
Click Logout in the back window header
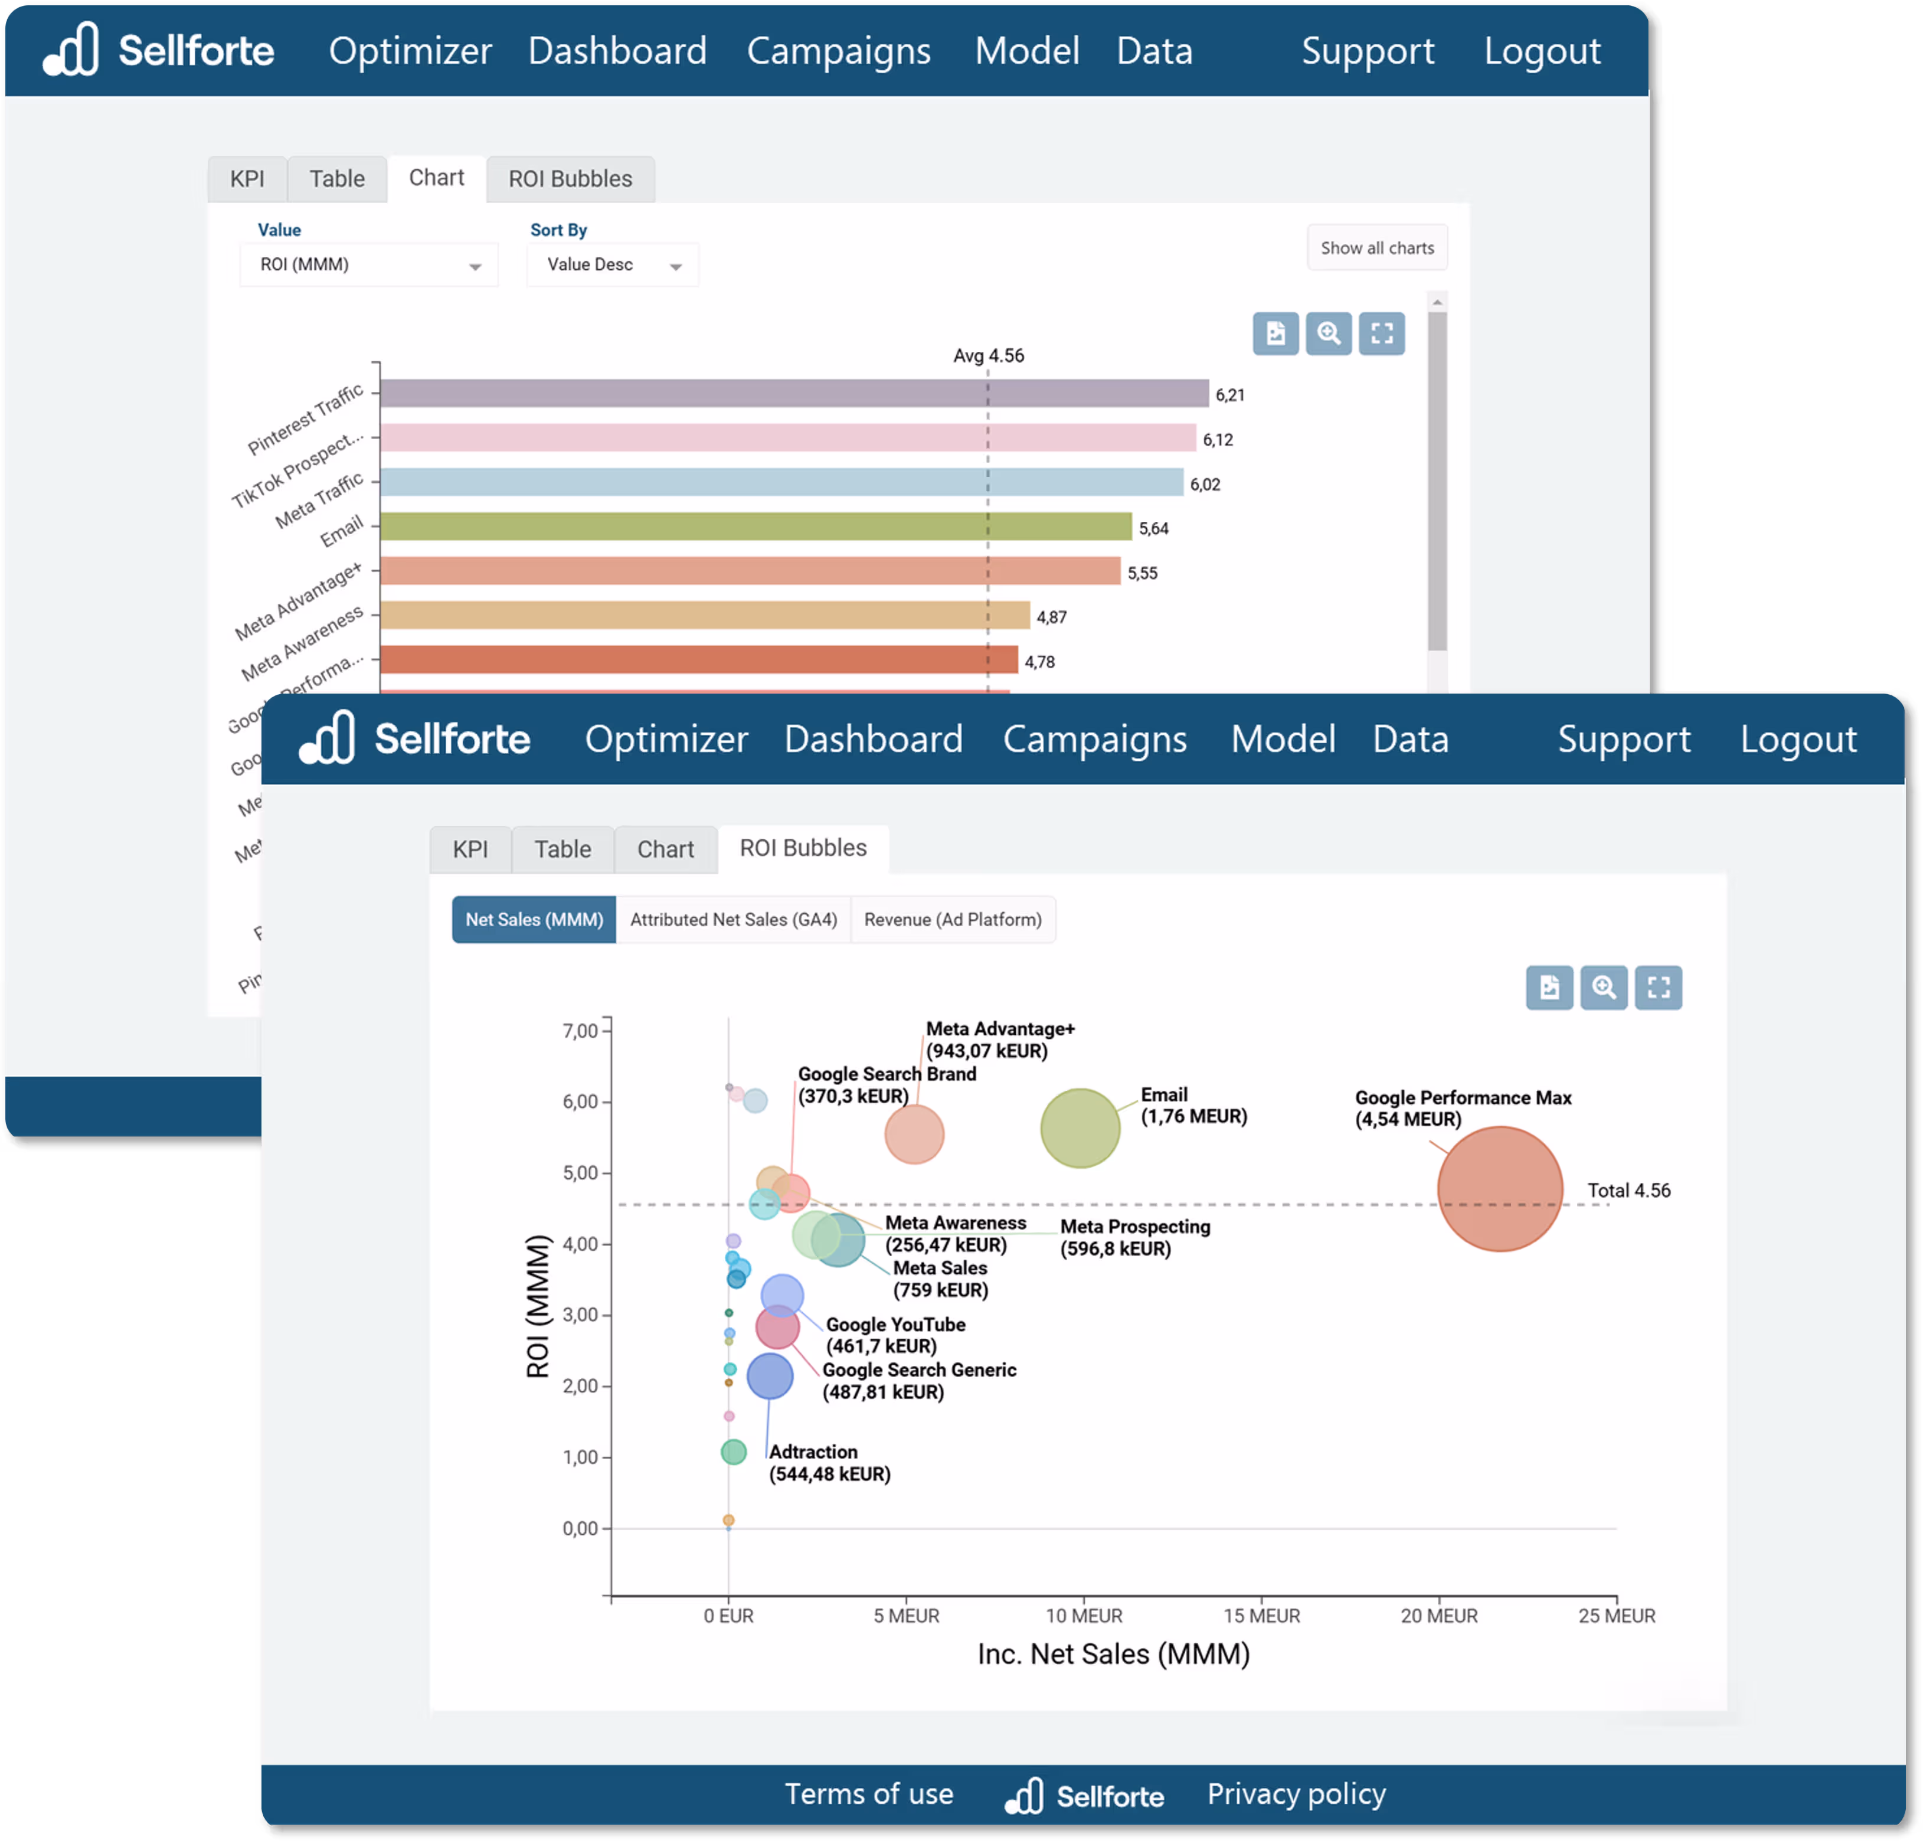1542,51
